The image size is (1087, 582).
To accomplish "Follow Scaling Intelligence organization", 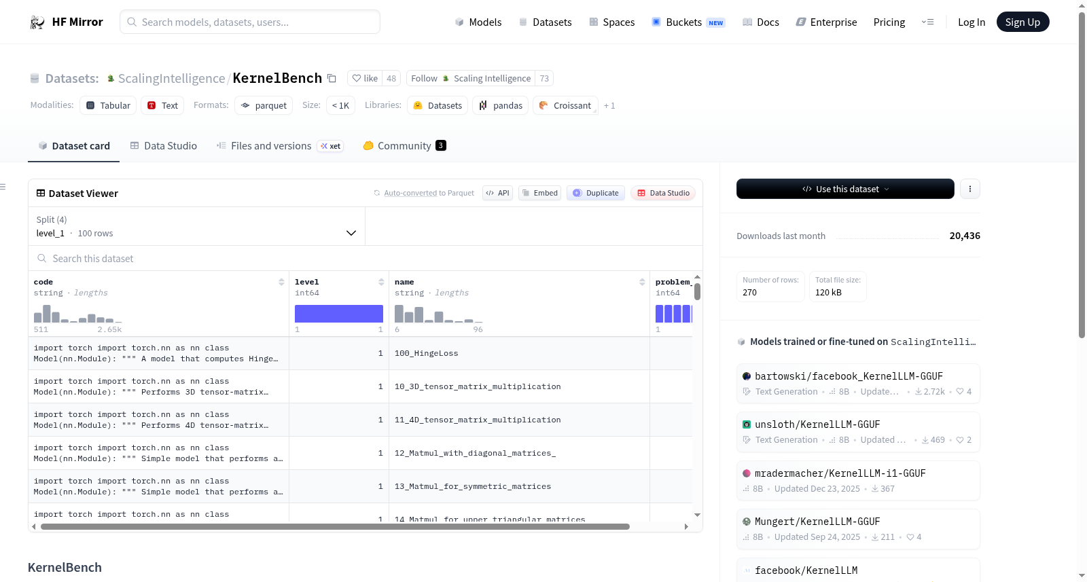I will pos(471,78).
